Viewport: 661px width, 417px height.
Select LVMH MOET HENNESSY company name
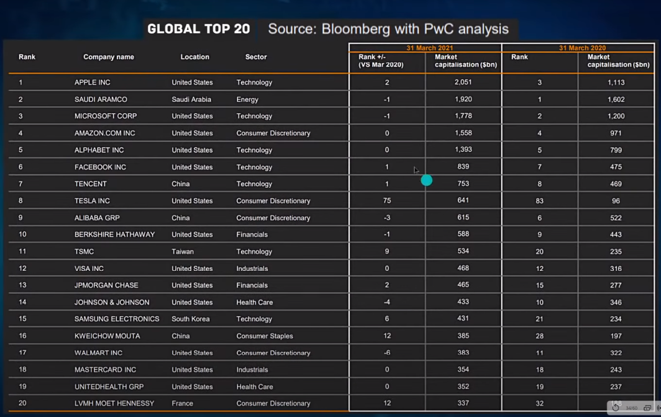114,404
